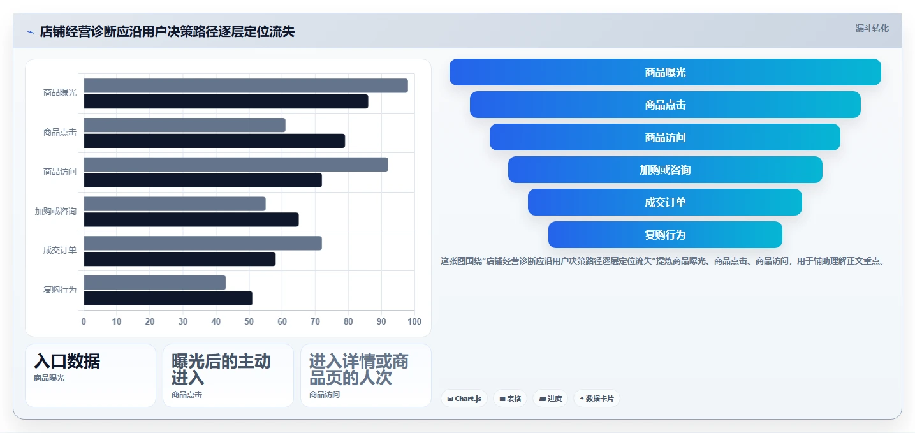Select the title 店铺经营诊断应沿用户决策路径逐层定位流失
This screenshot has height=433, width=915.
click(x=167, y=31)
